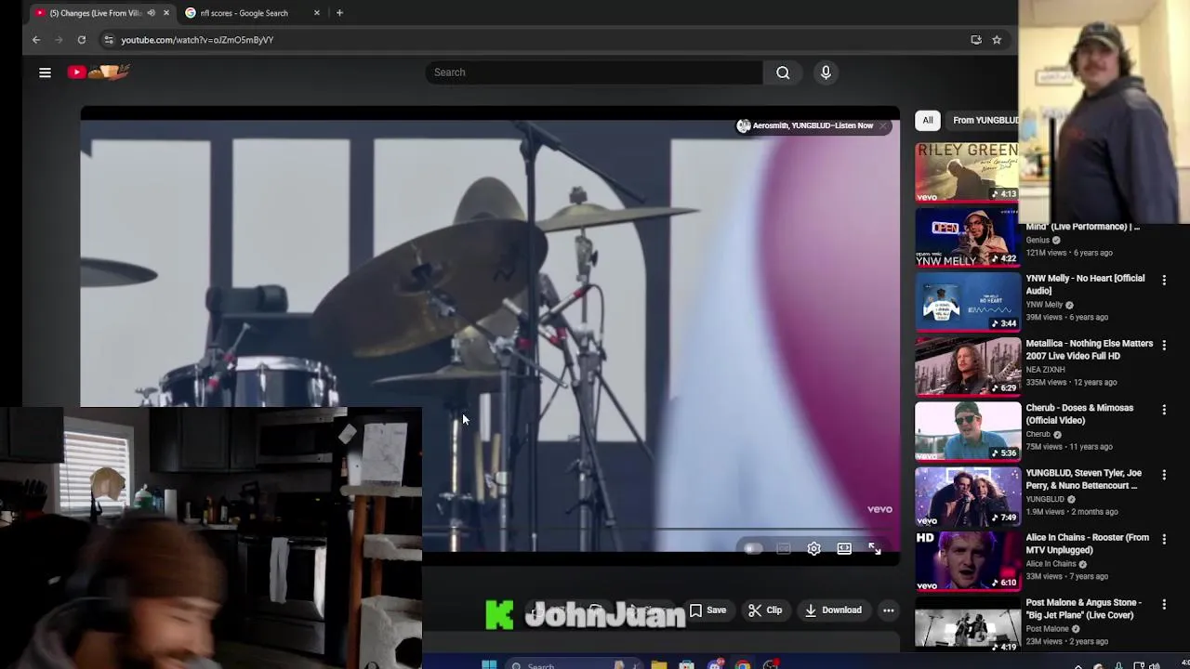Open Windows Start menu
The height and width of the screenshot is (669, 1190).
point(489,664)
